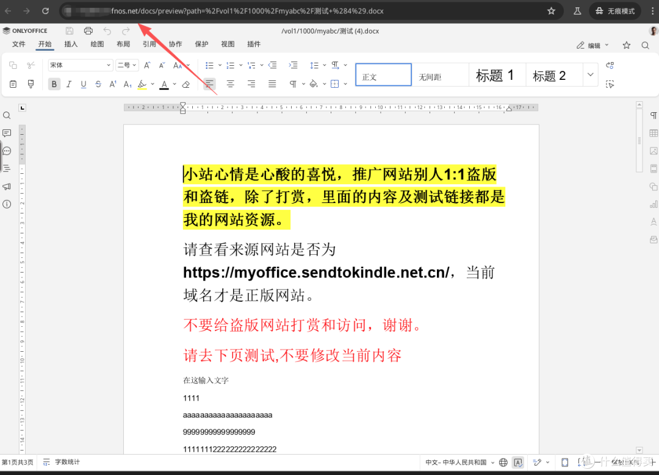Switch to the 绘图 tab

[97, 44]
